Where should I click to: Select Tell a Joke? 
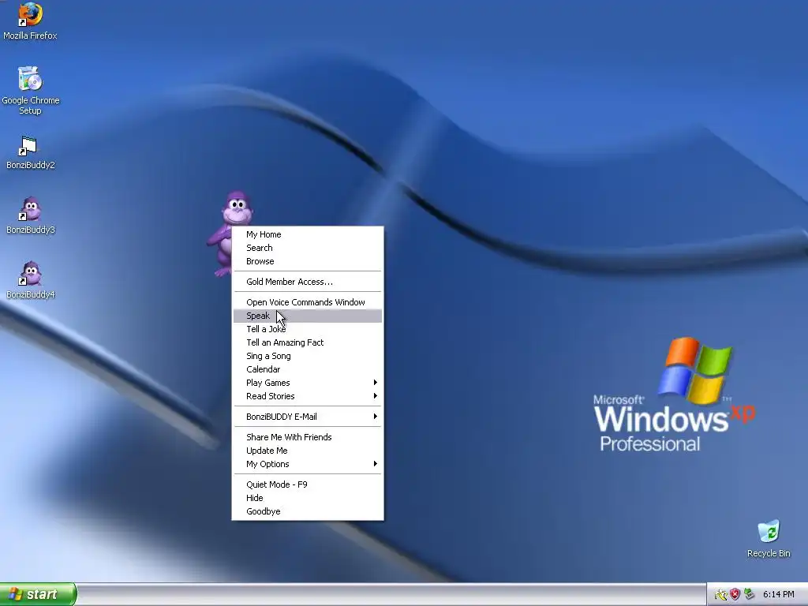308,329
